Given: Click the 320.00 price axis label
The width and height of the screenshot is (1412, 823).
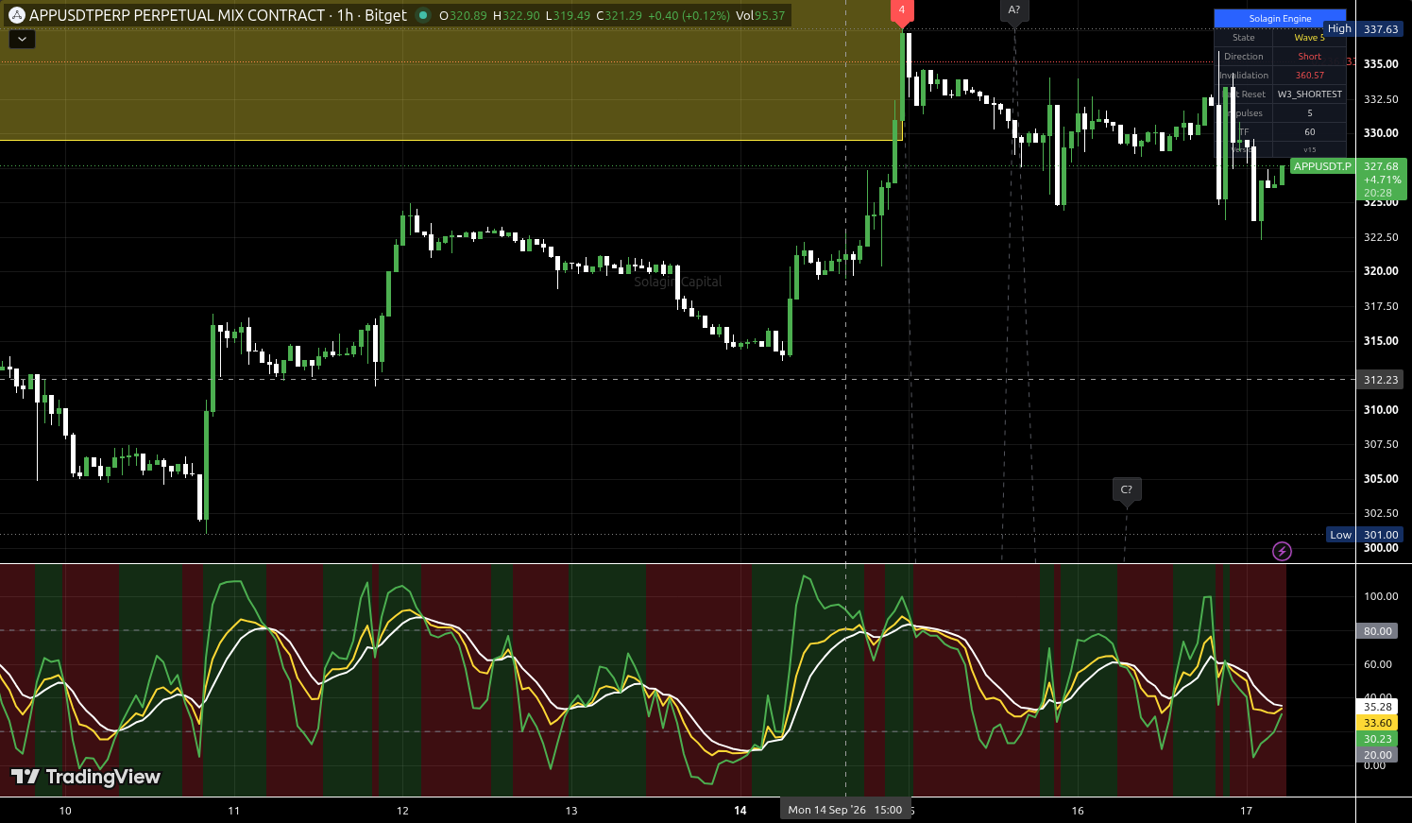Looking at the screenshot, I should (1380, 271).
